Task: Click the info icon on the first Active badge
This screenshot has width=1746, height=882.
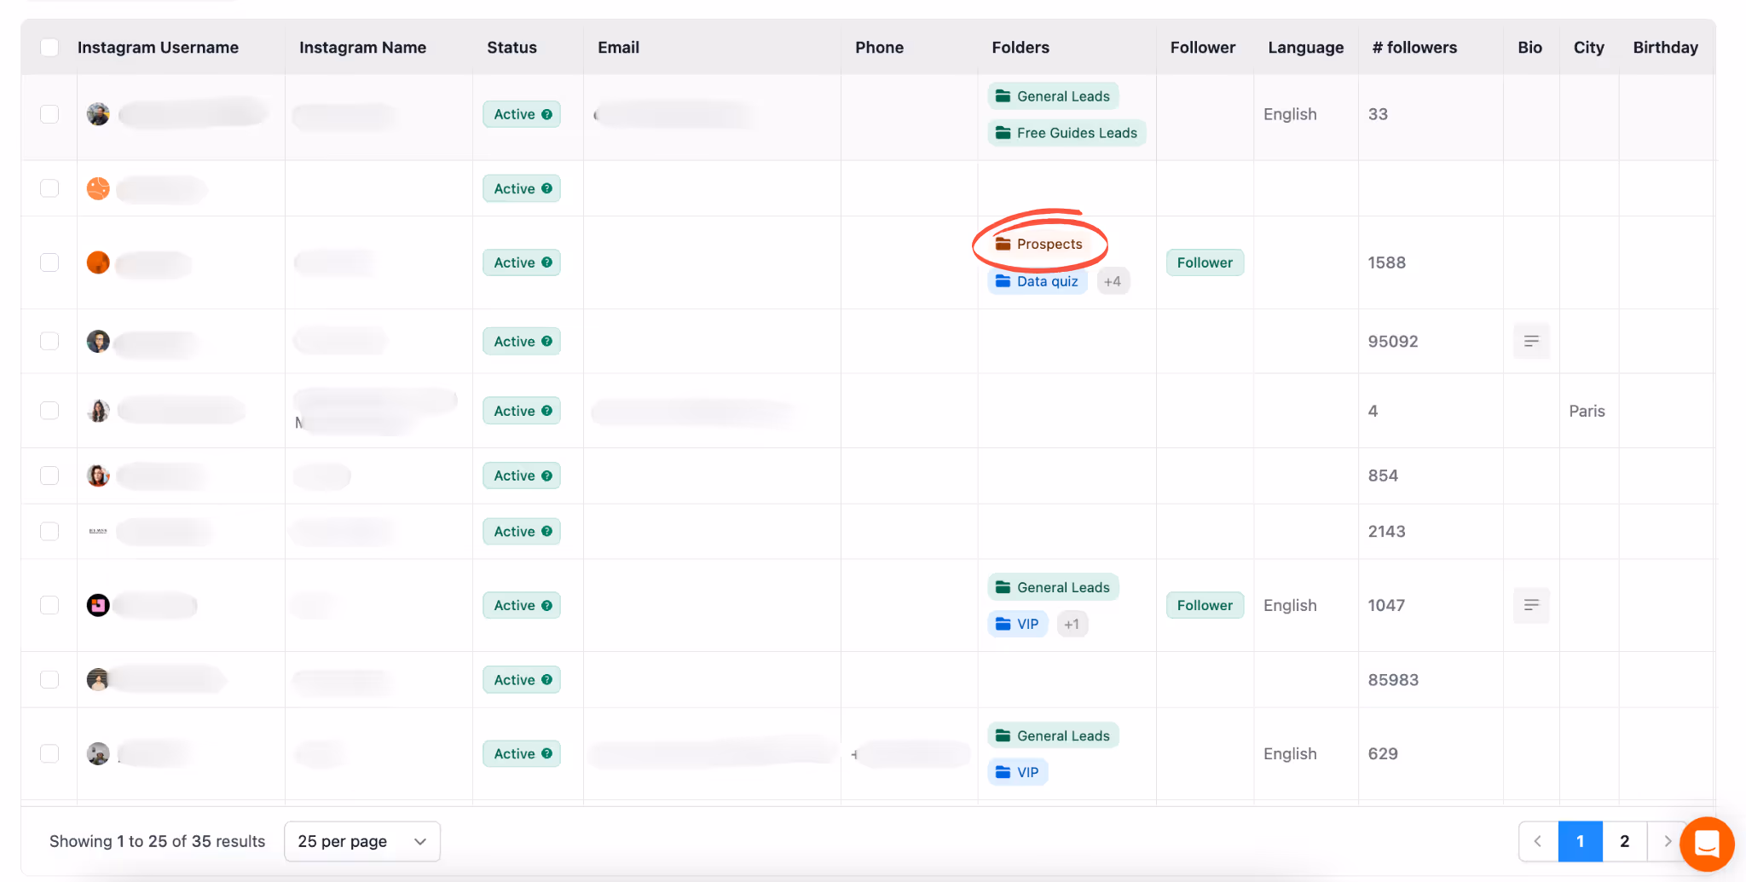Action: coord(548,113)
